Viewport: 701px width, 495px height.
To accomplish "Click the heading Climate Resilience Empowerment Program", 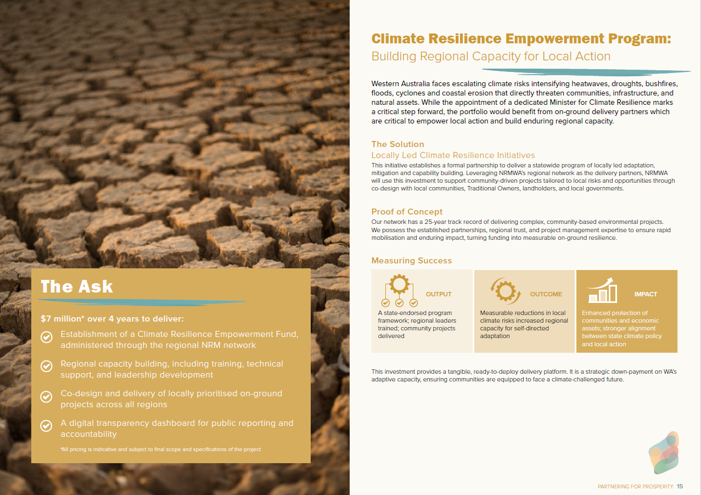I will 521,38.
